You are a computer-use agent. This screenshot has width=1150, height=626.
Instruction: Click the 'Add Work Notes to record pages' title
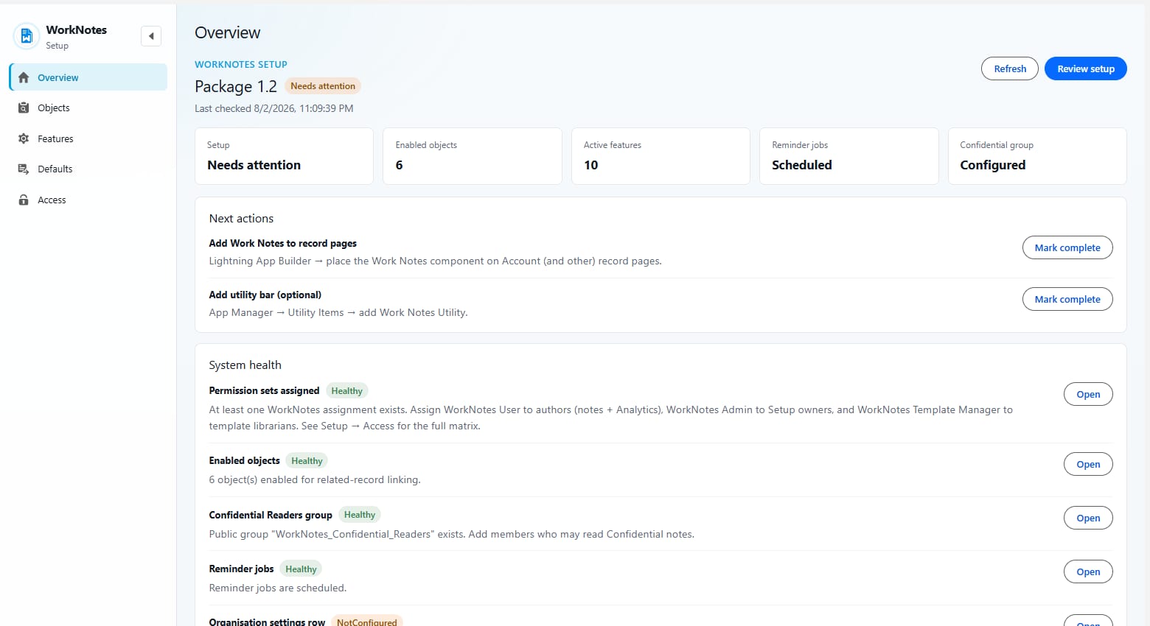tap(283, 243)
